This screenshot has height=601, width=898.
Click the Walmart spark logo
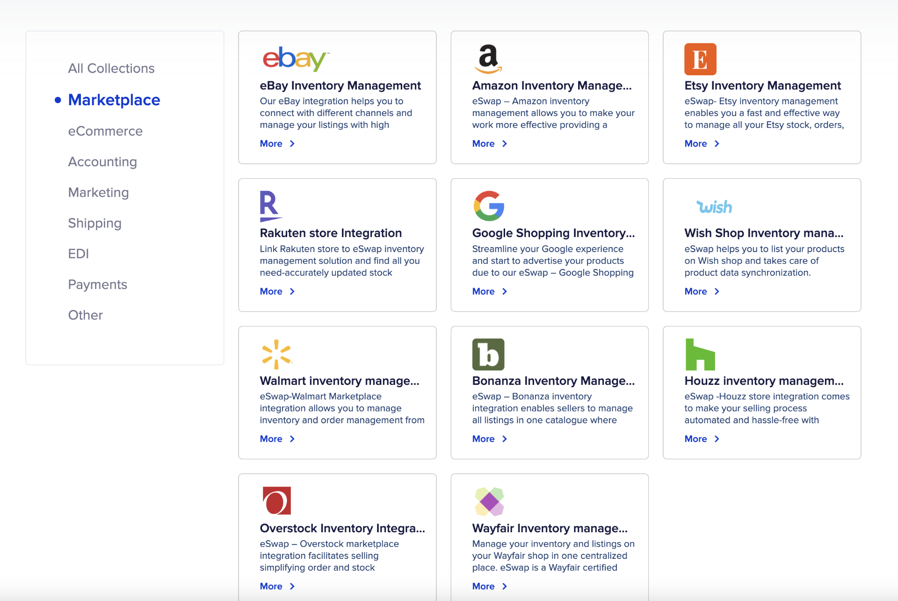[x=276, y=354]
